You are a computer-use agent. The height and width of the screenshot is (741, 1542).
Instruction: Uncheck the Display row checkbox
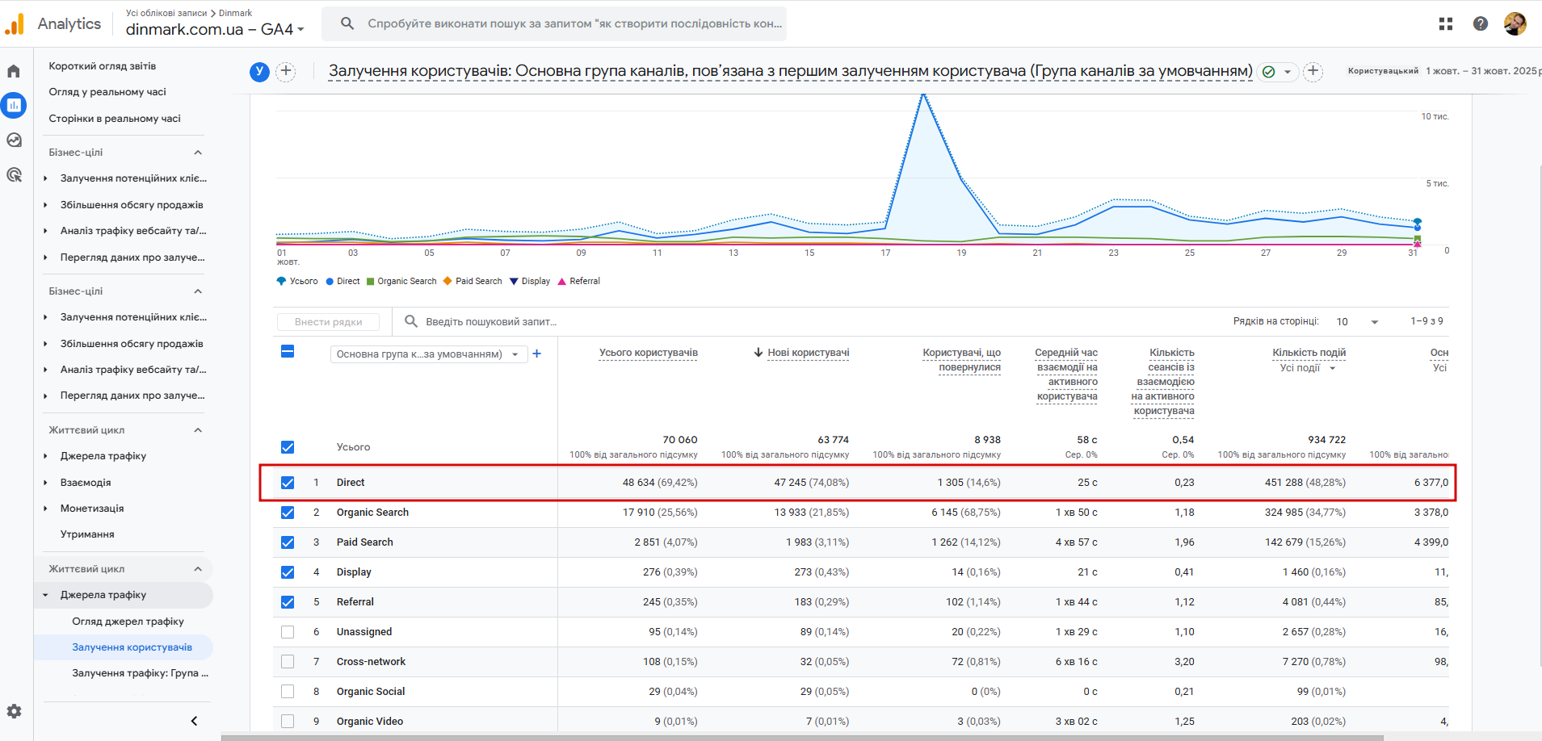pyautogui.click(x=288, y=572)
